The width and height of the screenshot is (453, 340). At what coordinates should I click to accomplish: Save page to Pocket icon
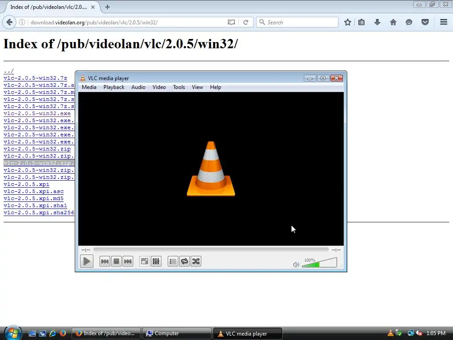point(425,22)
